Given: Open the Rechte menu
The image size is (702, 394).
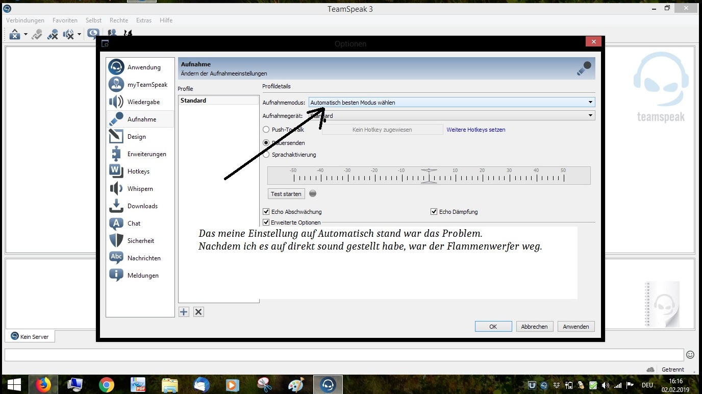Looking at the screenshot, I should 119,20.
